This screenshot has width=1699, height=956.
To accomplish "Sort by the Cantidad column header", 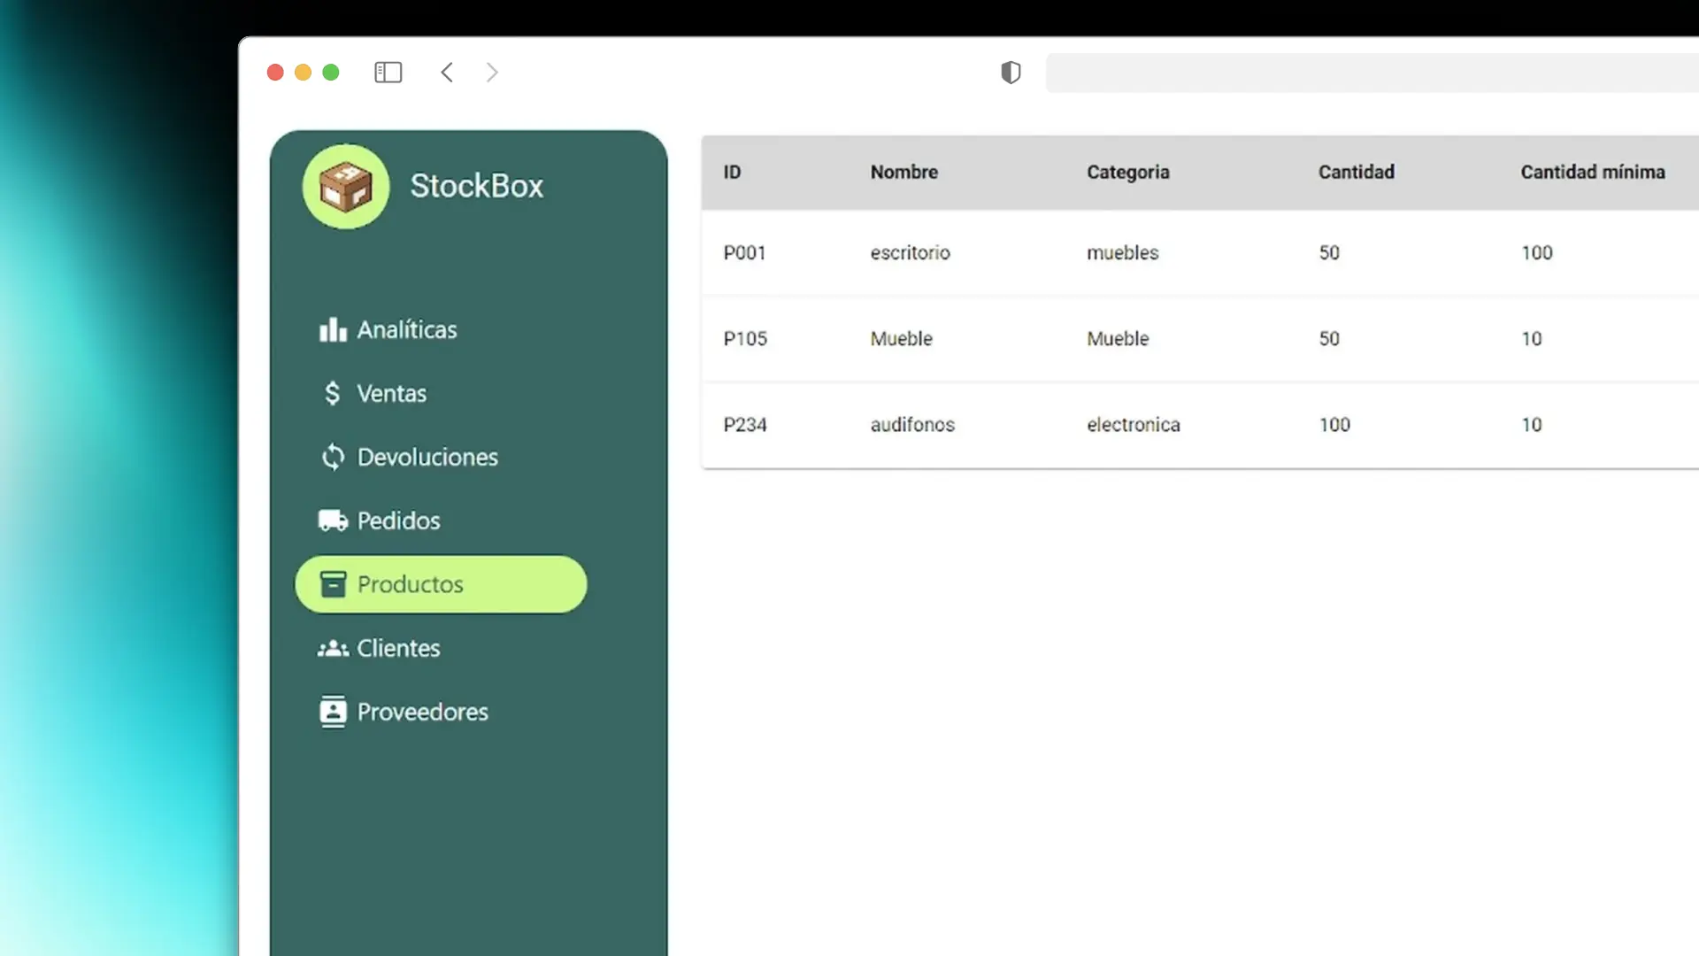I will (x=1357, y=172).
